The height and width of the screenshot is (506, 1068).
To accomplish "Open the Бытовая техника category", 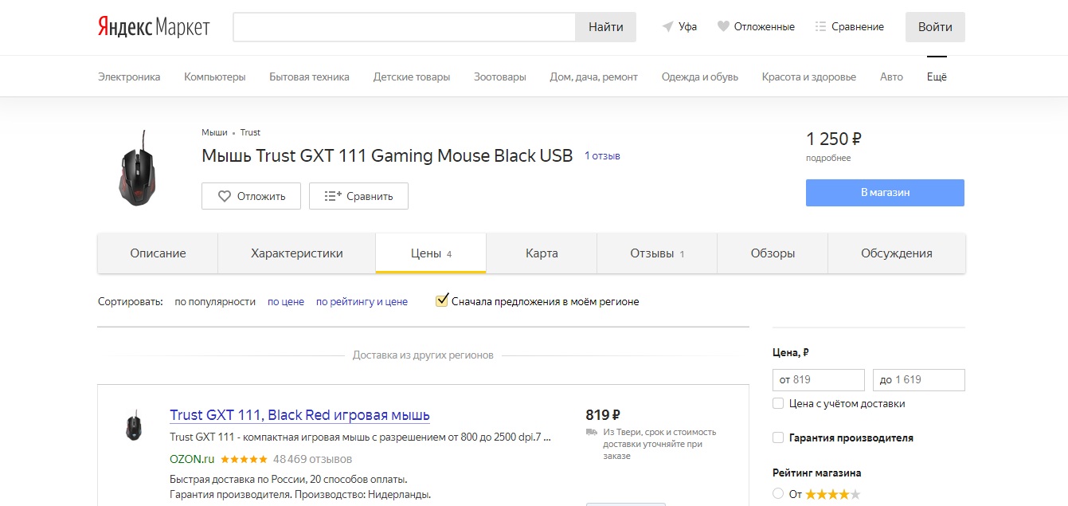I will click(x=309, y=76).
